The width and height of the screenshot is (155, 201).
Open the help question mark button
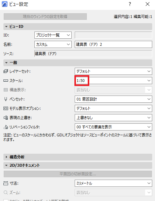[x=130, y=4]
